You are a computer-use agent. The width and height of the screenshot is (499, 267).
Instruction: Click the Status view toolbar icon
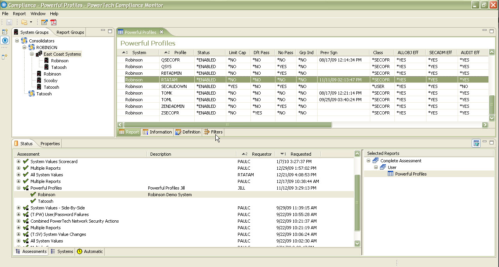(x=476, y=143)
